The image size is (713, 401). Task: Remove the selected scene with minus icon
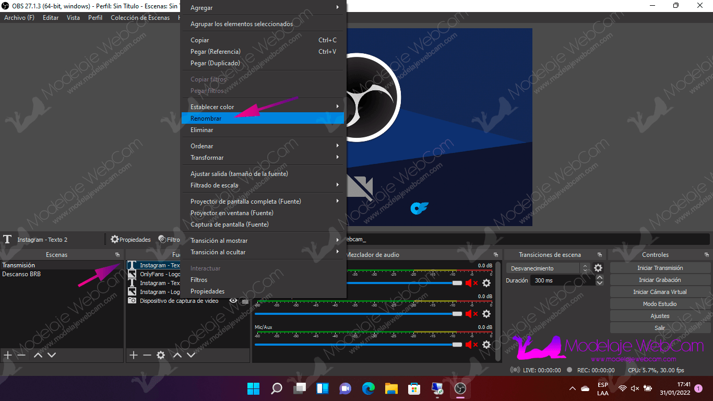point(21,355)
